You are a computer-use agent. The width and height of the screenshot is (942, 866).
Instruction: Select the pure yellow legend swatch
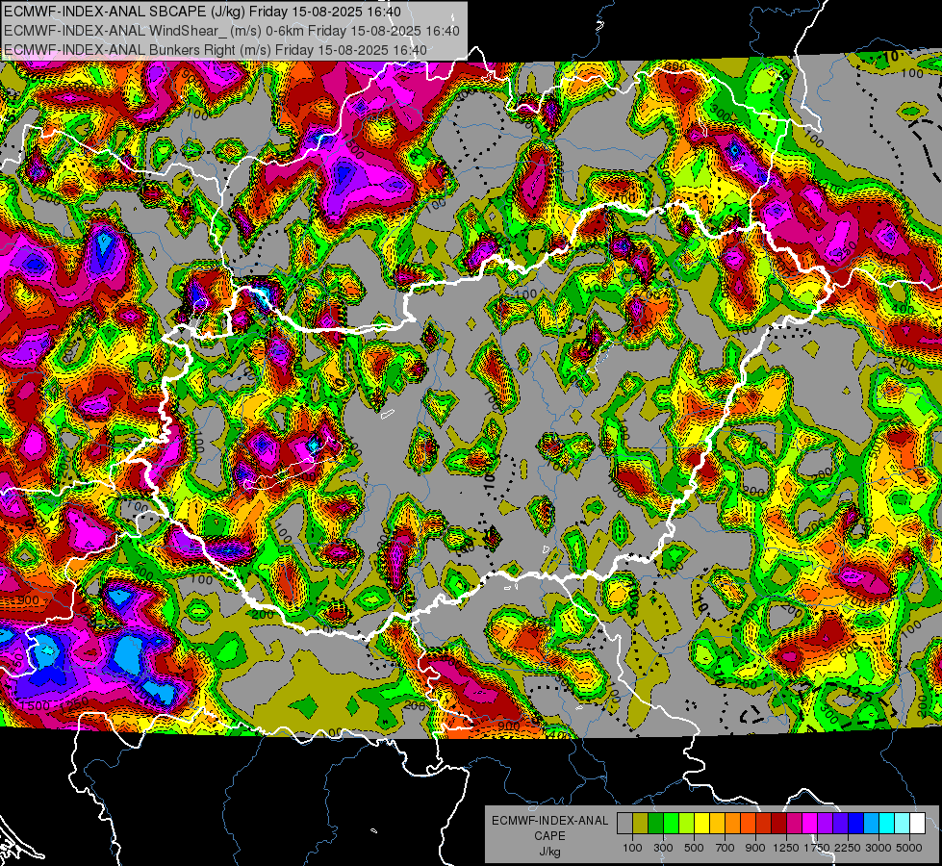(701, 824)
